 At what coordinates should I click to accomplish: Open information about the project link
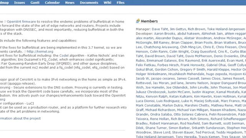[20, 118]
